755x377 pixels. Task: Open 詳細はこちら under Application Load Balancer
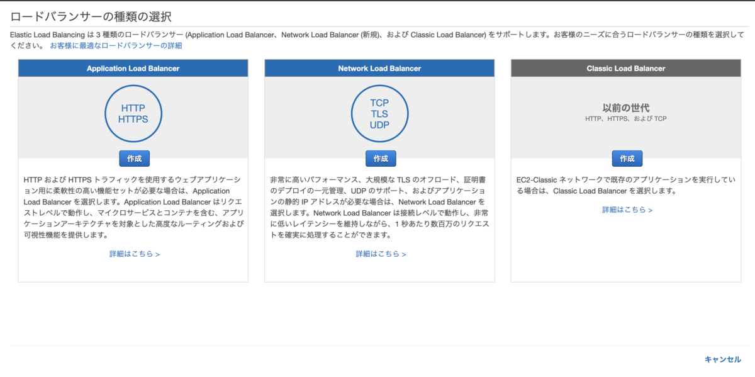tap(135, 254)
